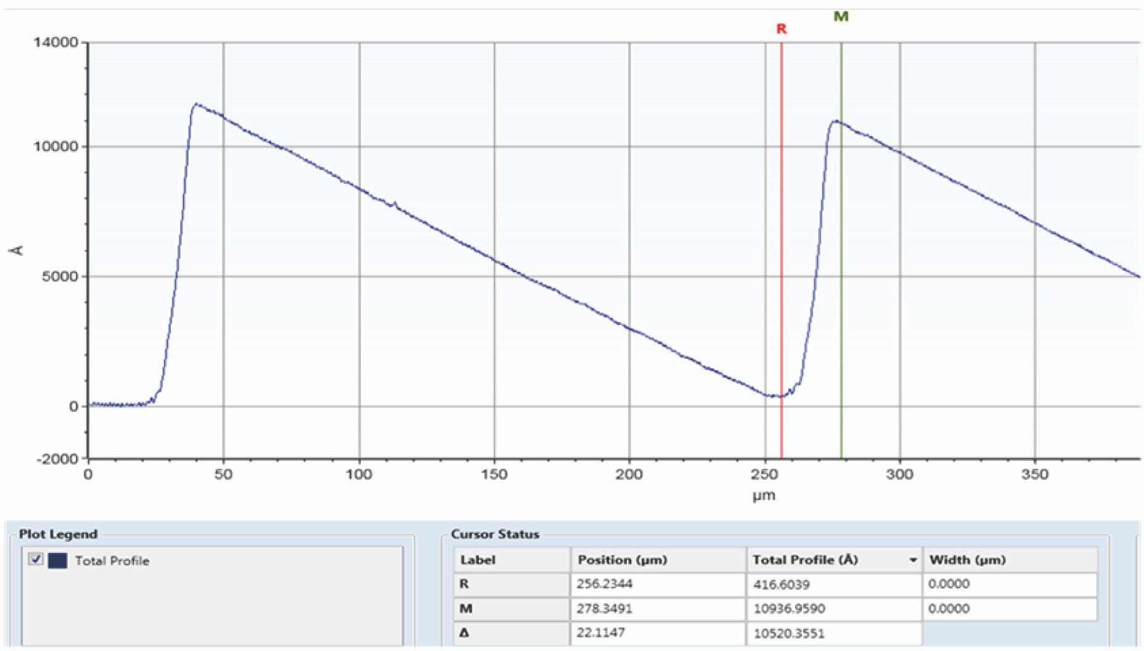Click the green M cursor label above plot
This screenshot has width=1144, height=651.
click(841, 17)
